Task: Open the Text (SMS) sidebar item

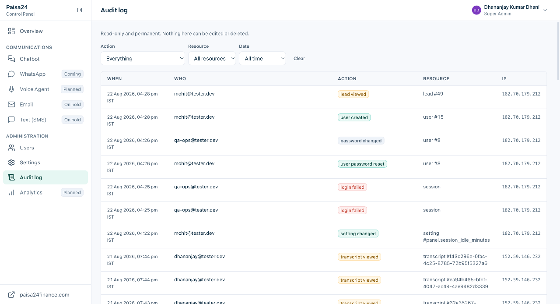Action: coord(45,120)
